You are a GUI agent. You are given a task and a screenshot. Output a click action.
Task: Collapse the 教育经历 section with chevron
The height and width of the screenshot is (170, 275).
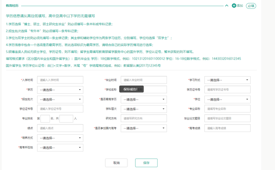point(226,6)
